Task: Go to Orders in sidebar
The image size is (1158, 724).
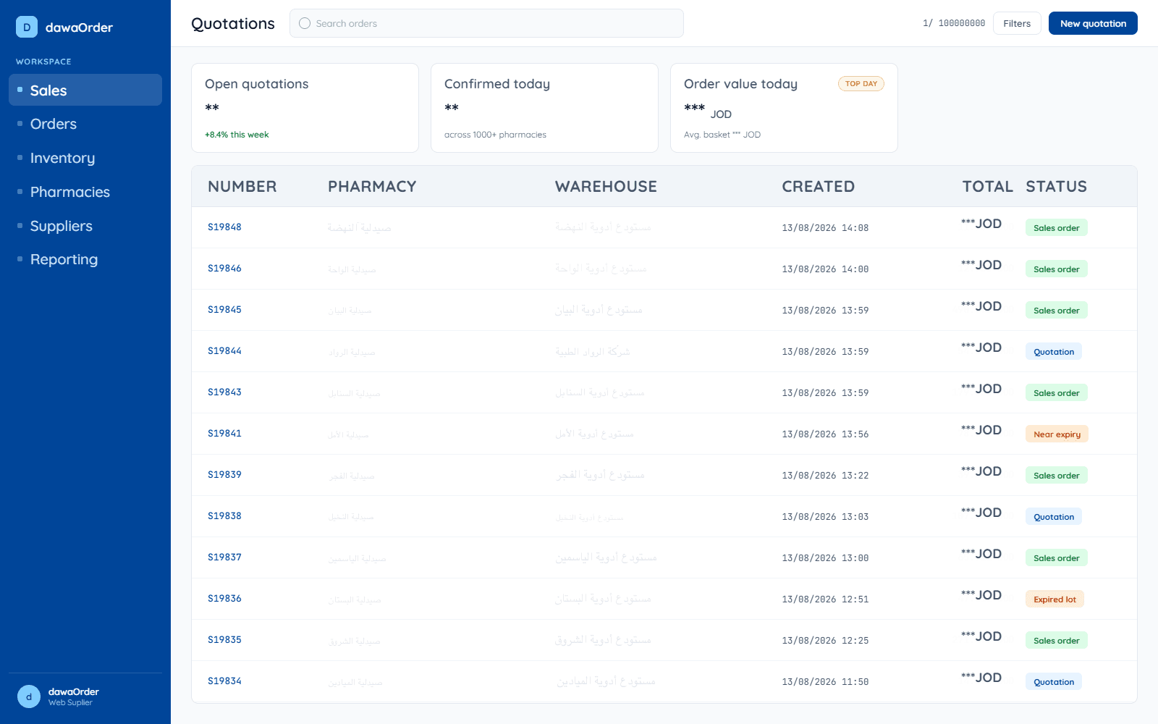Action: (85, 124)
